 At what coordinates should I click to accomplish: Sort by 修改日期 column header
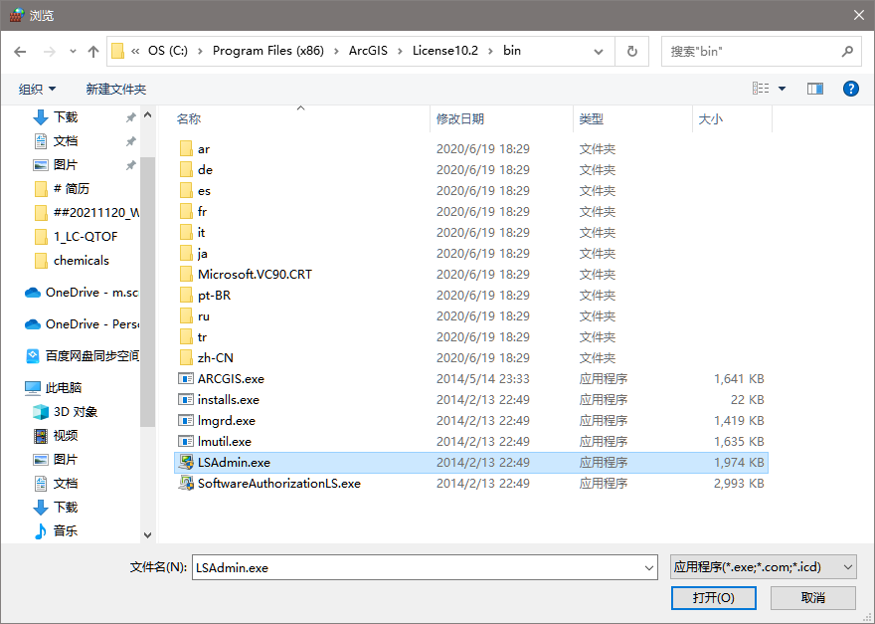459,119
